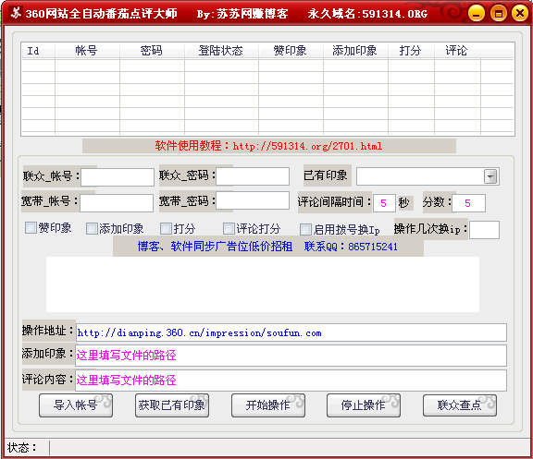Click the large white log text area

(263, 284)
